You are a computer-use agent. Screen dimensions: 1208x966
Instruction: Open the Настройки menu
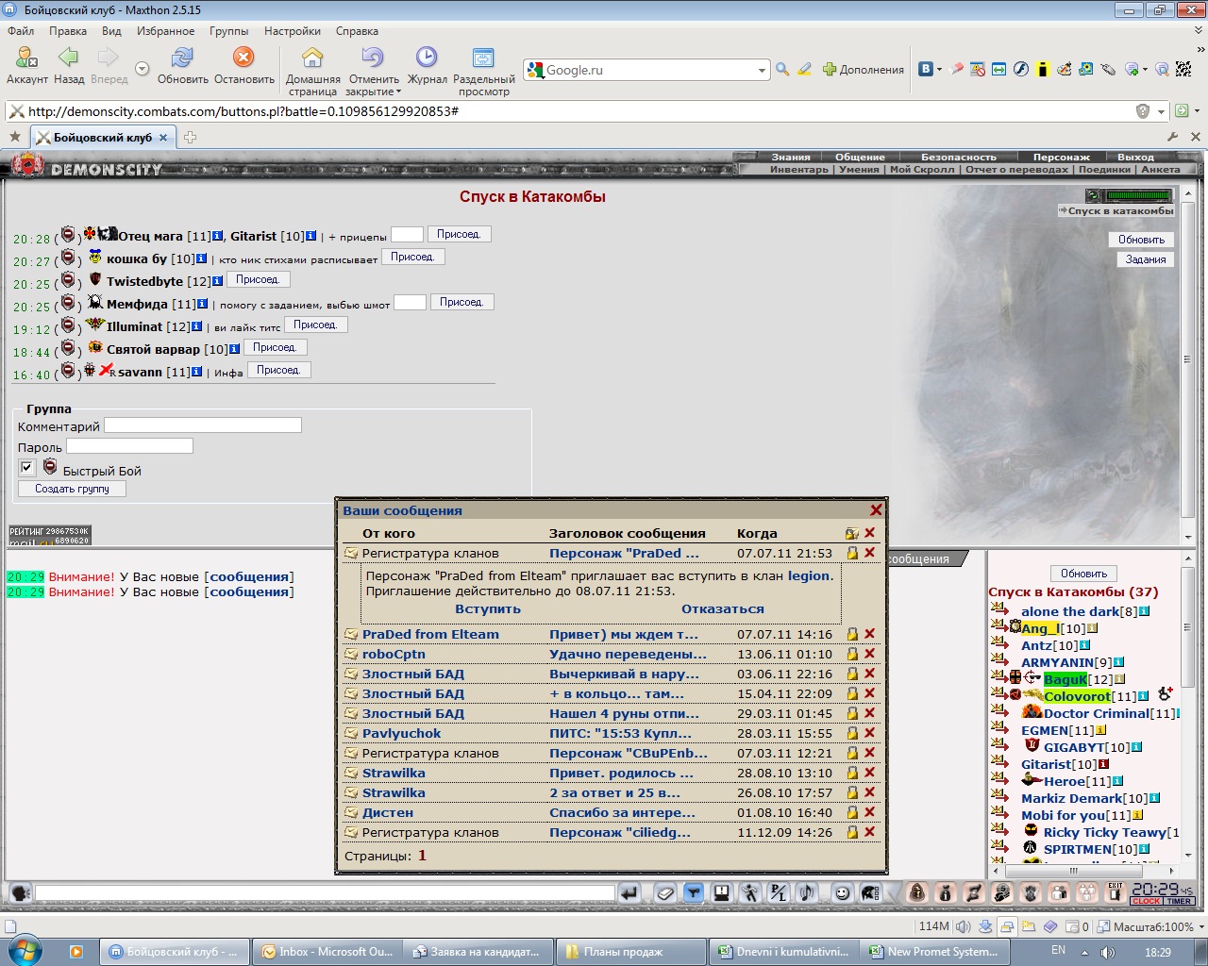click(x=293, y=31)
